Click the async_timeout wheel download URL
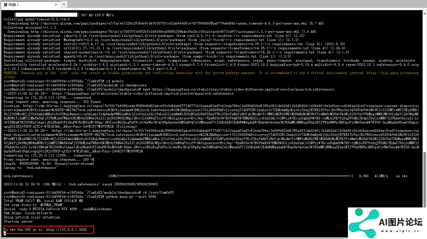This screenshot has height=239, width=427. point(168,23)
